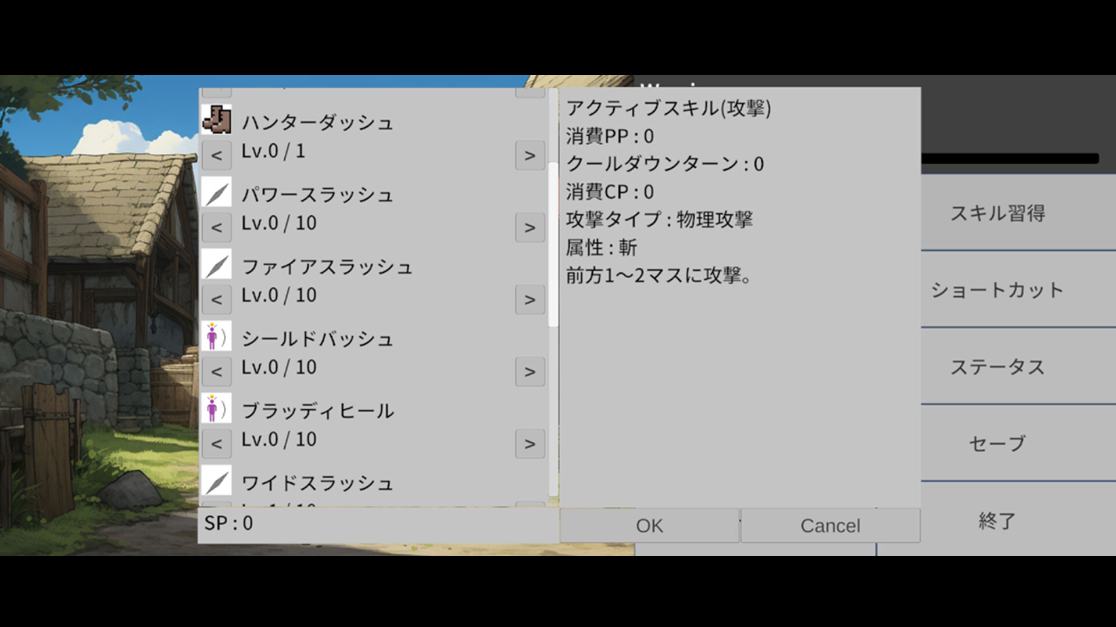This screenshot has height=627, width=1116.
Task: Select the Power Slash (パワースラッシュ) blade icon
Action: 216,192
